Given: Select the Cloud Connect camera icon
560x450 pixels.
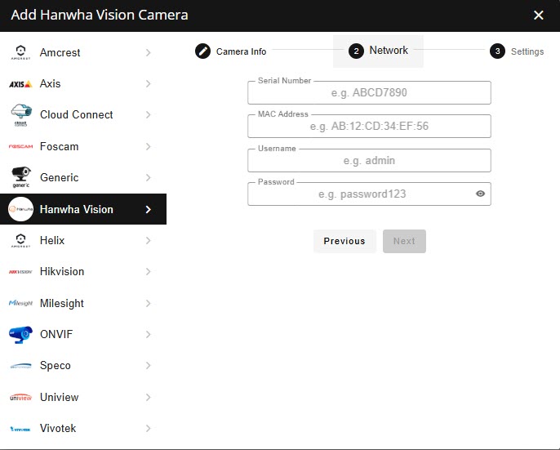Looking at the screenshot, I should click(20, 115).
